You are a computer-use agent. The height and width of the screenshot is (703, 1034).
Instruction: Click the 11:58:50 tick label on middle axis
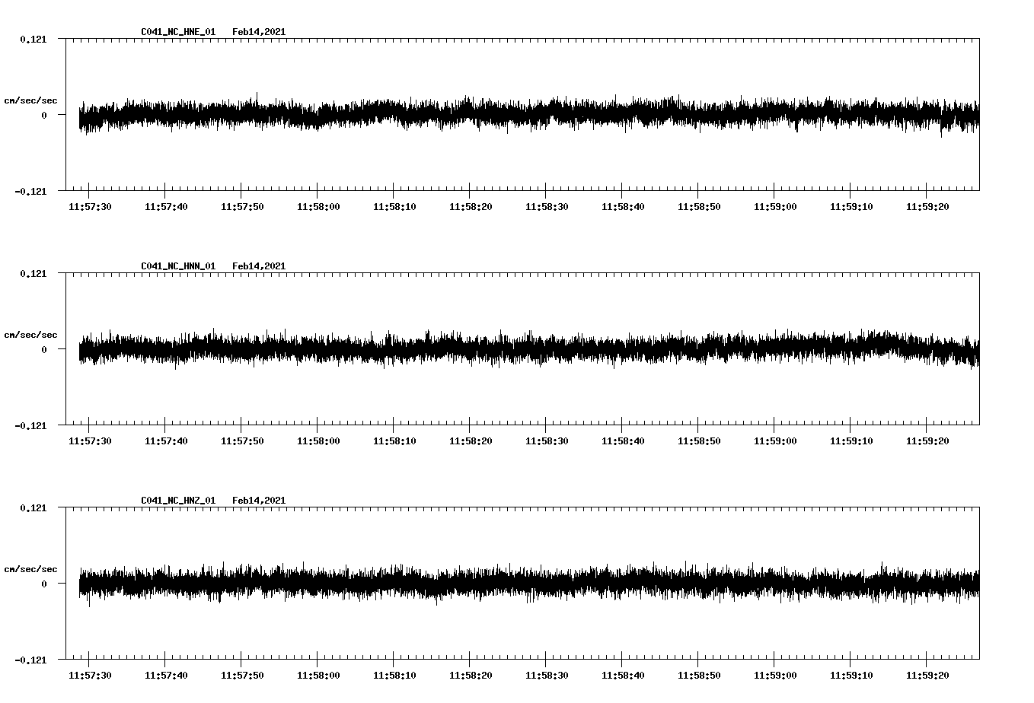[x=701, y=439]
